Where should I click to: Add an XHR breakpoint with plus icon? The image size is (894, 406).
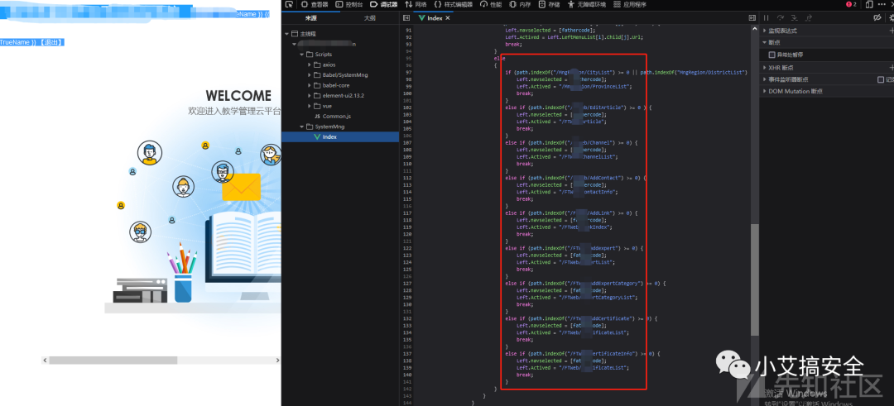pos(891,68)
